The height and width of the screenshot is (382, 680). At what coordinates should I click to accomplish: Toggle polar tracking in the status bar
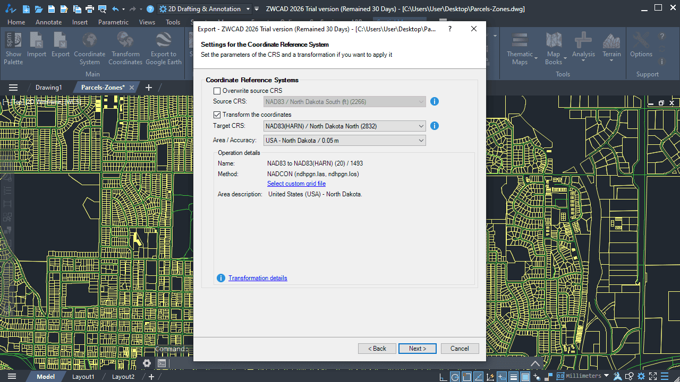pos(455,377)
